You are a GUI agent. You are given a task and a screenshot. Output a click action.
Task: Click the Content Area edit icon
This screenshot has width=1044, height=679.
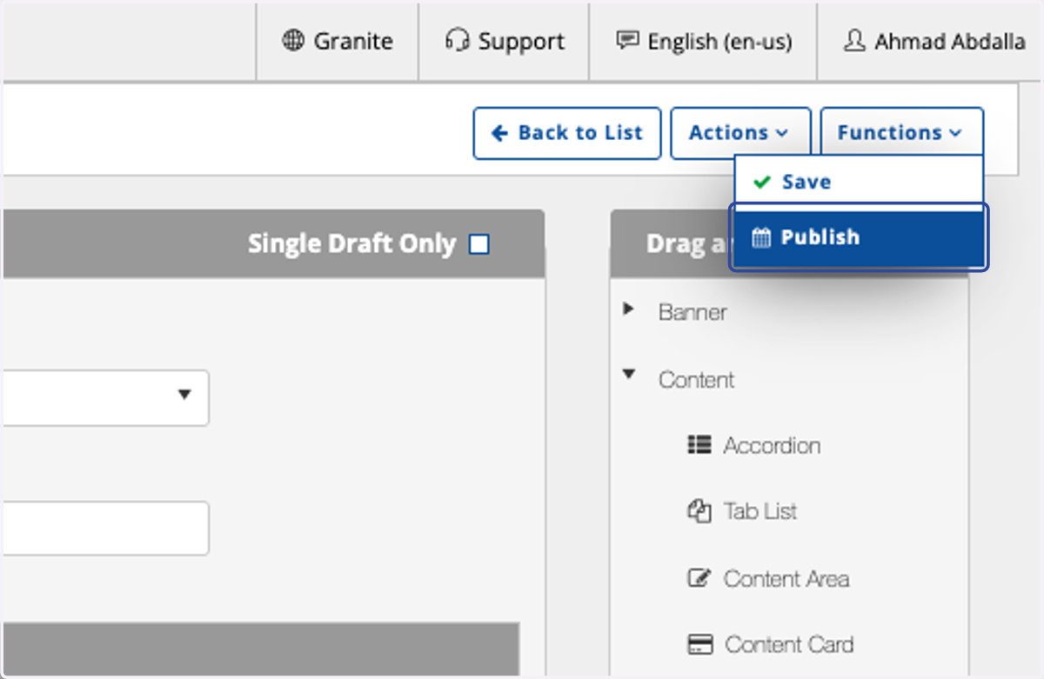tap(699, 578)
